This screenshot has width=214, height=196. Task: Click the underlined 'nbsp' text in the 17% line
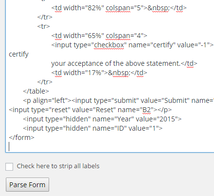pos(121,73)
